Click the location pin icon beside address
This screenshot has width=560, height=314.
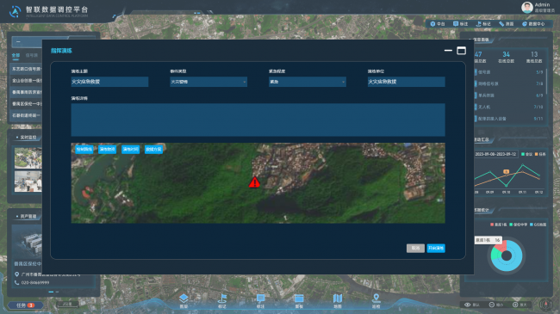point(16,274)
